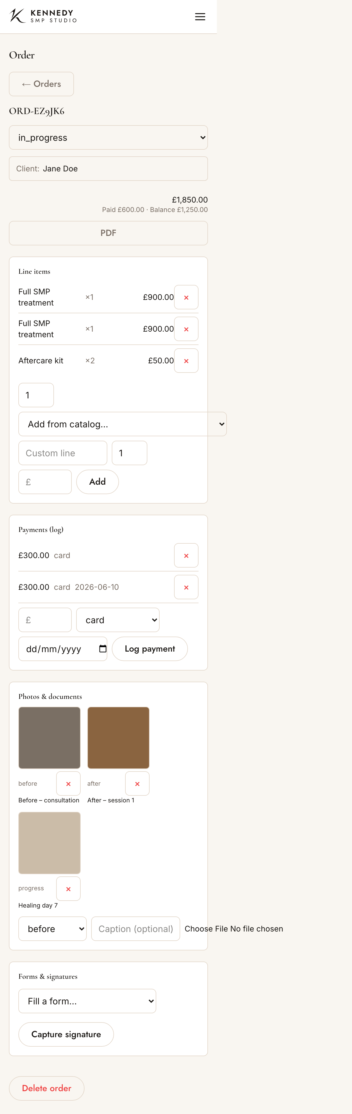Click the Kennedy SMP Studio logo
The width and height of the screenshot is (352, 1114).
pyautogui.click(x=43, y=16)
